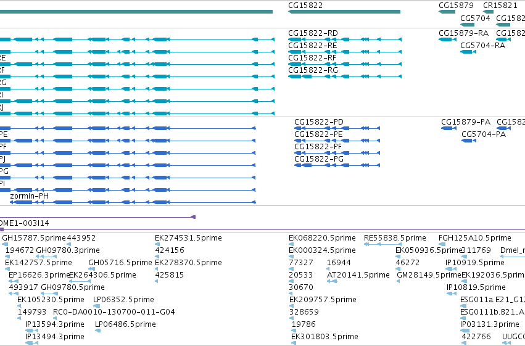Select protein CG15822-PG
This screenshot has width=525, height=346.
click(337, 165)
